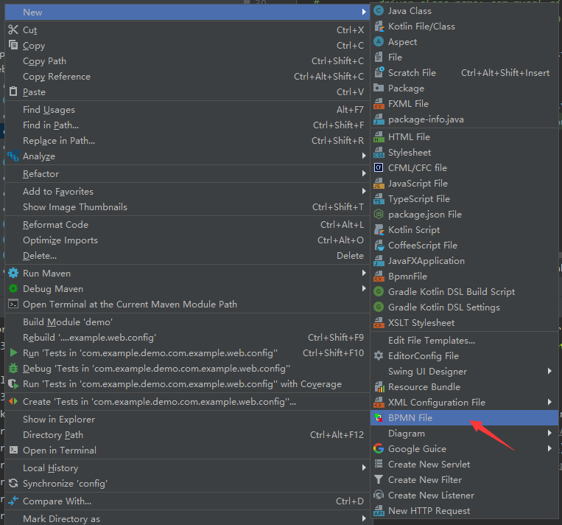Screen dimensions: 562x525
Task: Click the Debug Tests bug icon
Action: (x=13, y=368)
